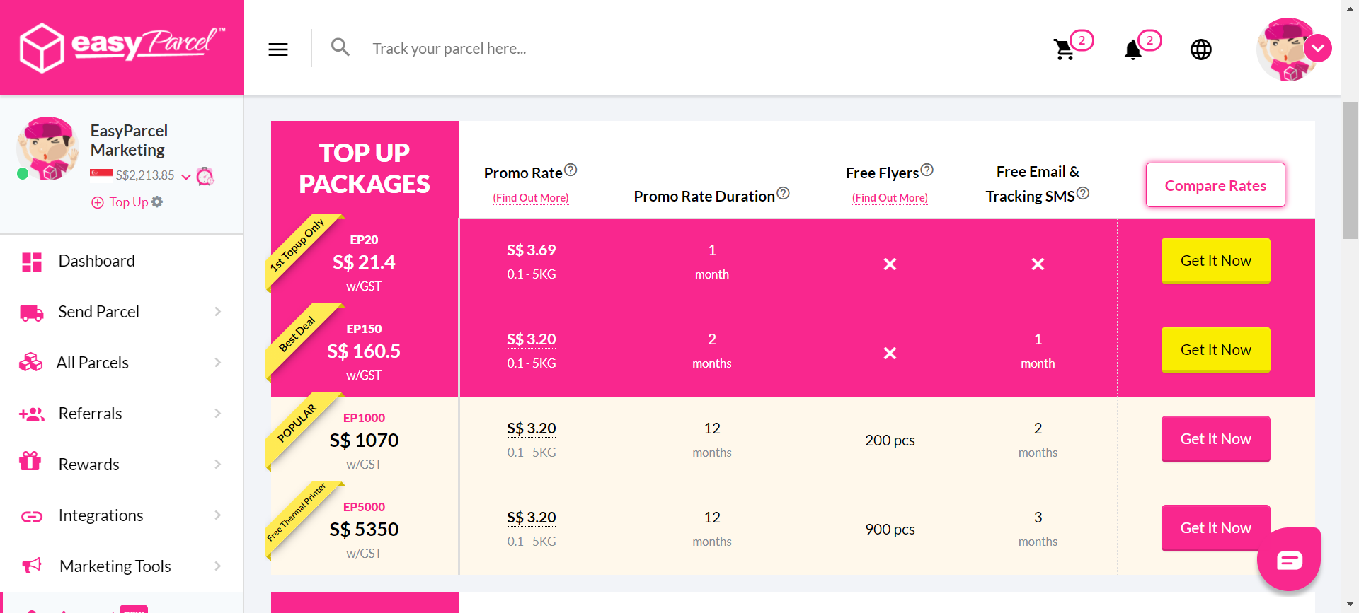
Task: Click the Rewards gift icon
Action: click(30, 461)
